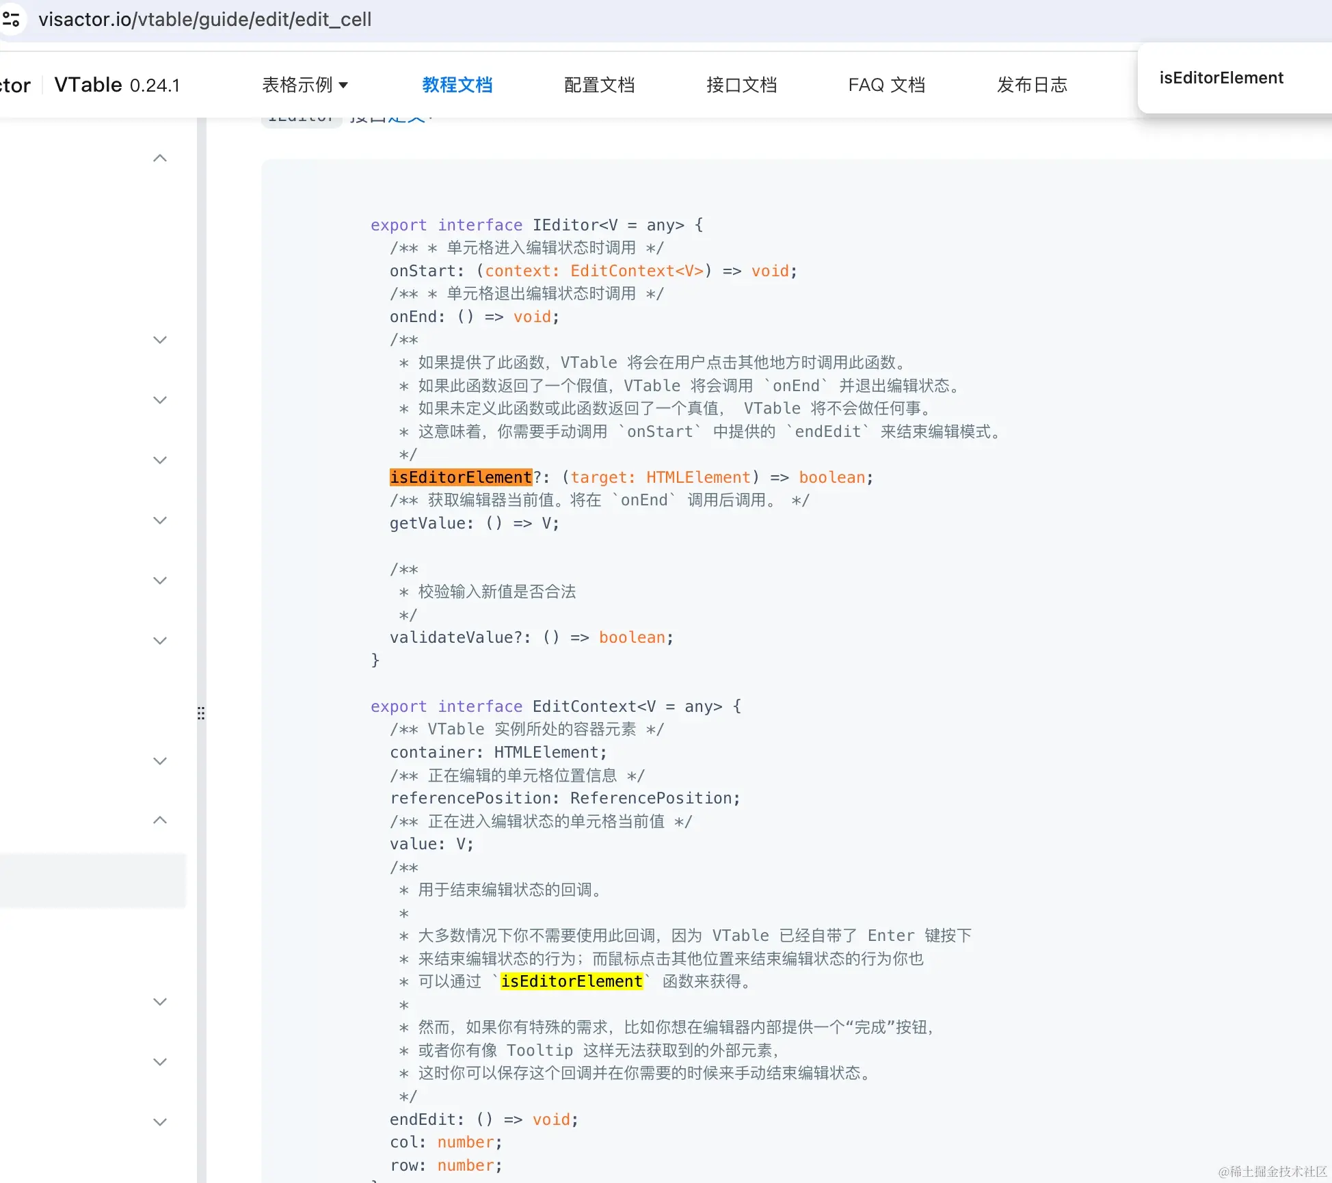Expand the bottom-most downward chevron in sidebar

pos(160,1122)
